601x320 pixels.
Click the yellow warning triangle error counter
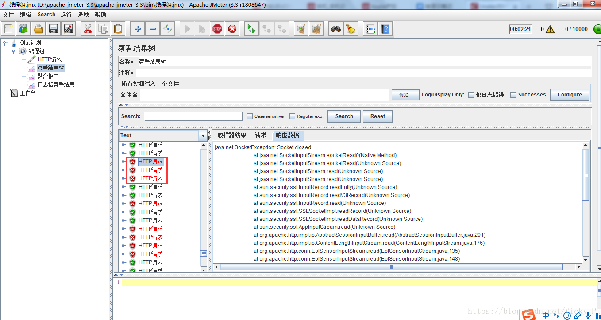point(550,29)
